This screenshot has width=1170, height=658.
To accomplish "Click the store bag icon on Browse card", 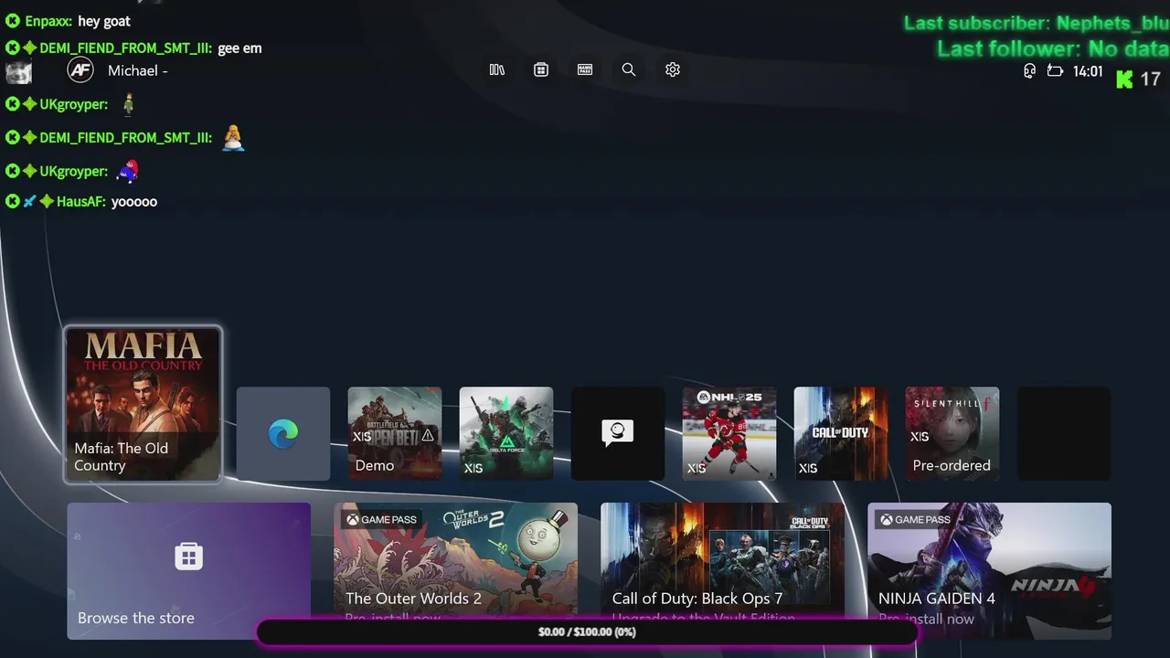I will coord(189,556).
